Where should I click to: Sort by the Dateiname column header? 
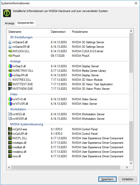click(x=28, y=32)
